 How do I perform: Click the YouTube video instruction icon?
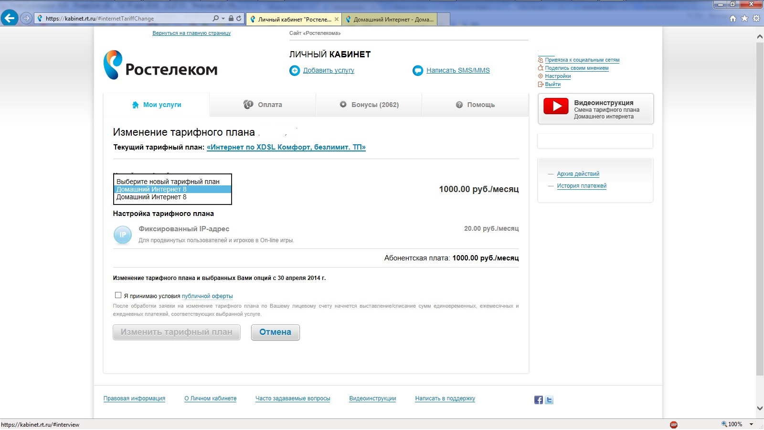tap(556, 106)
